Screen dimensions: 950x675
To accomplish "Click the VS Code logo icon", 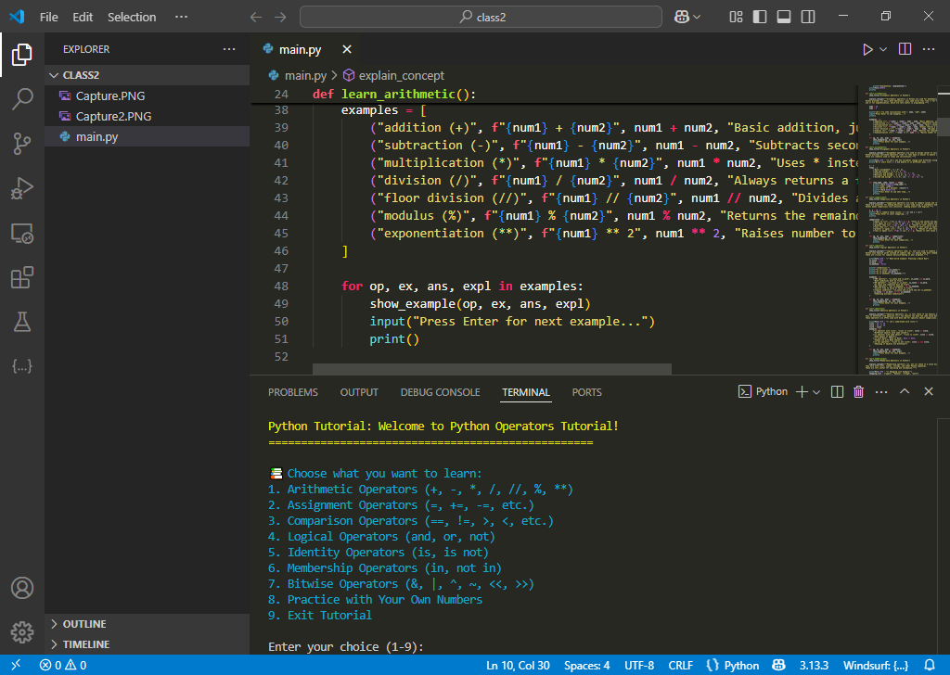I will click(x=17, y=17).
